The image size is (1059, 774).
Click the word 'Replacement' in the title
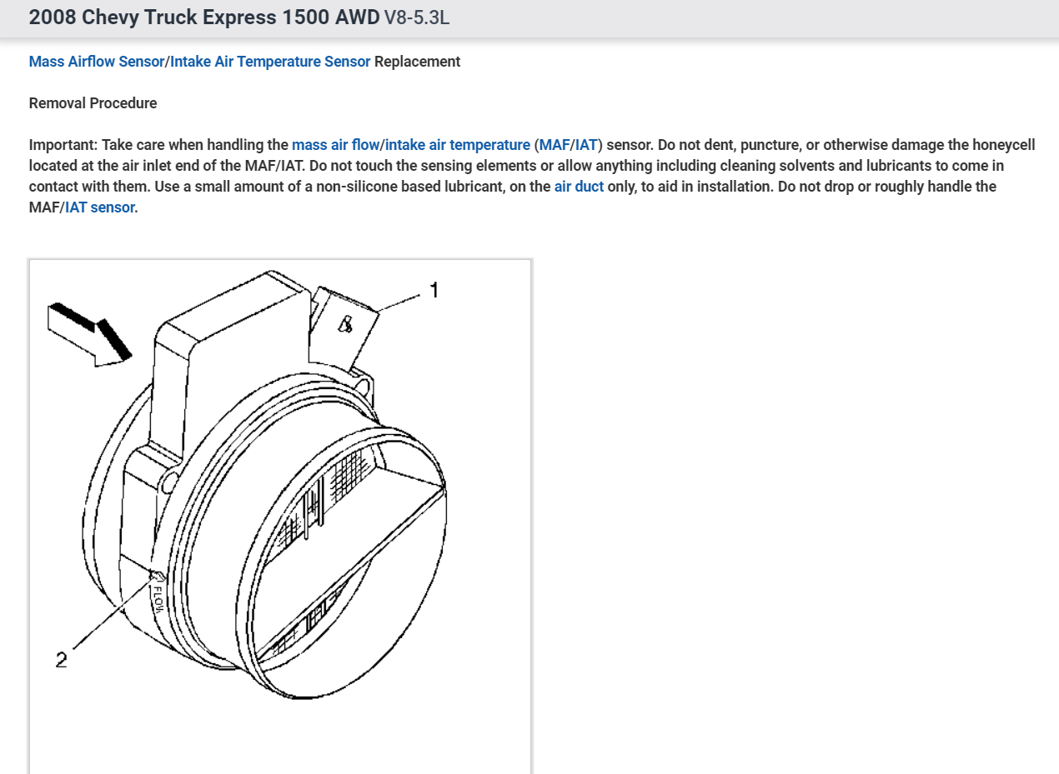point(417,62)
